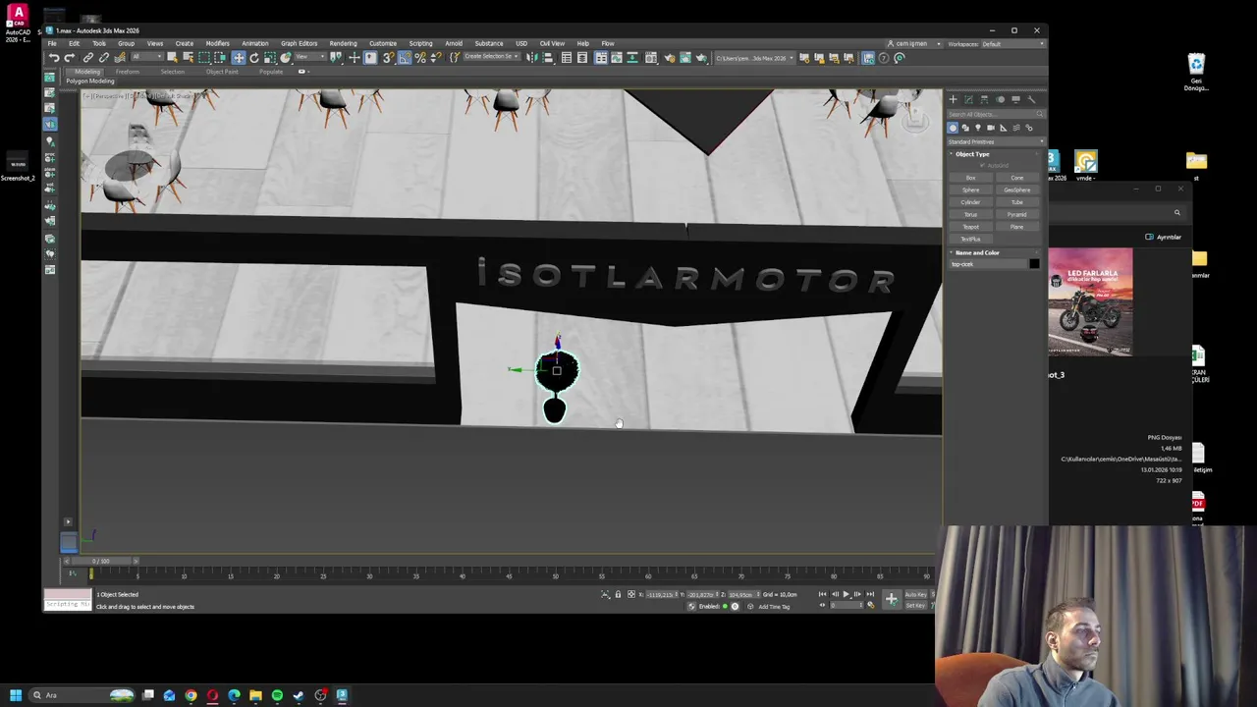1257x707 pixels.
Task: Open Rendered Frame Window
Action: click(685, 57)
